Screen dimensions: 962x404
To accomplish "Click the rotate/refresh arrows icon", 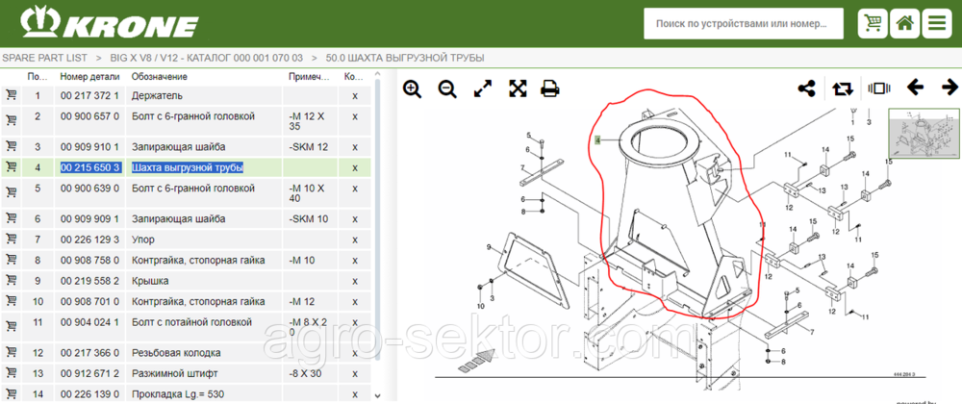I will tap(843, 88).
